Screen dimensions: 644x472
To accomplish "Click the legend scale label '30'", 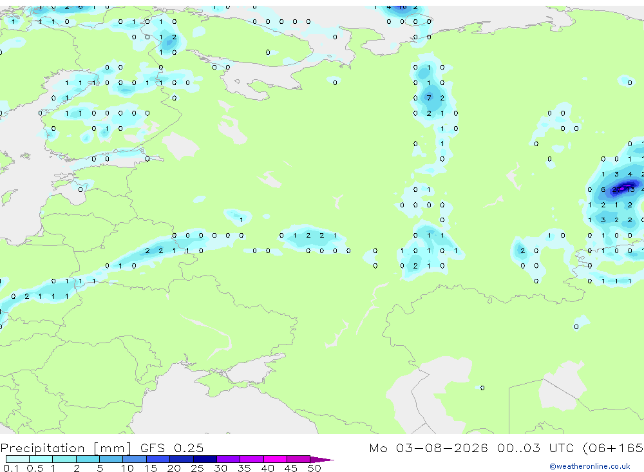I will click(220, 468).
